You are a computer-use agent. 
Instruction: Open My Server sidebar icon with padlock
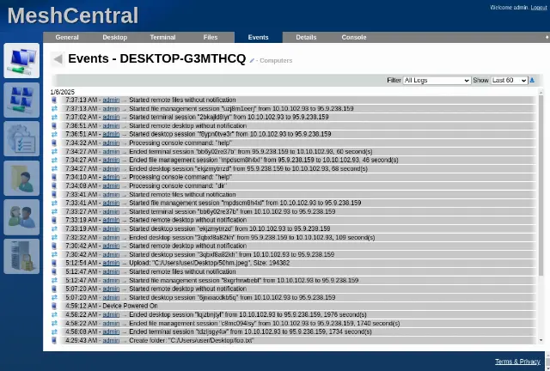click(21, 256)
